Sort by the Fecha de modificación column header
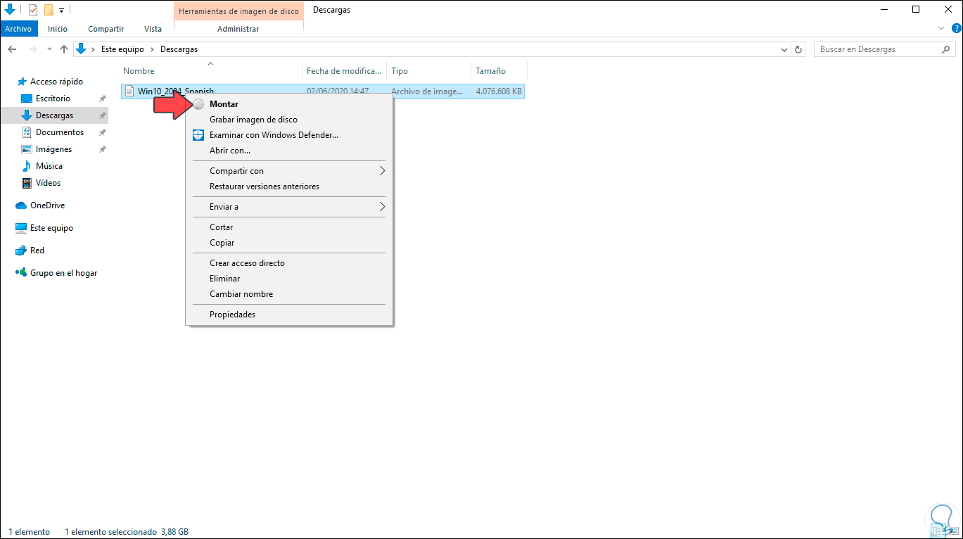Viewport: 963px width, 539px height. click(x=345, y=71)
